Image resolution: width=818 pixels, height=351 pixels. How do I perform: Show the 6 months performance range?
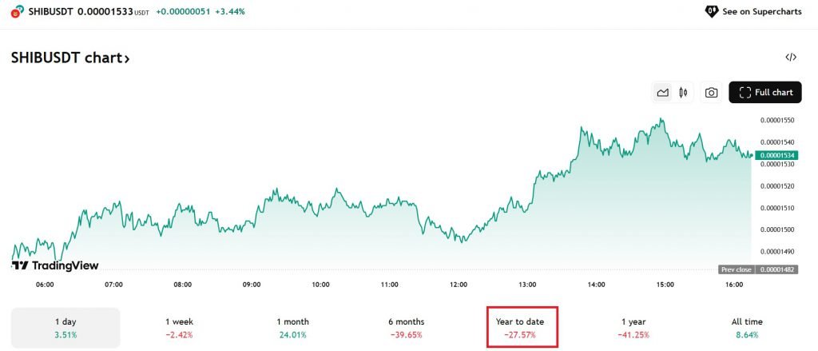(406, 327)
